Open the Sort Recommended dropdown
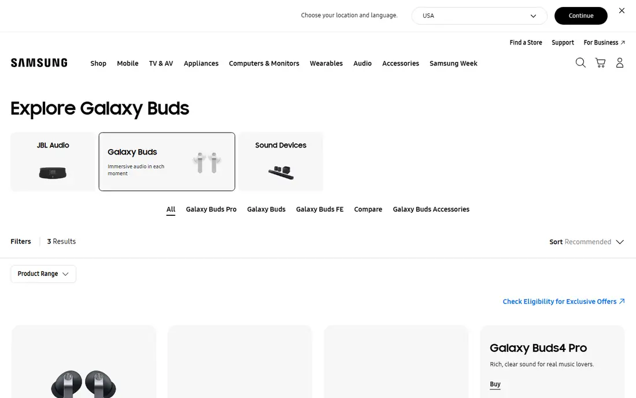 tap(586, 242)
